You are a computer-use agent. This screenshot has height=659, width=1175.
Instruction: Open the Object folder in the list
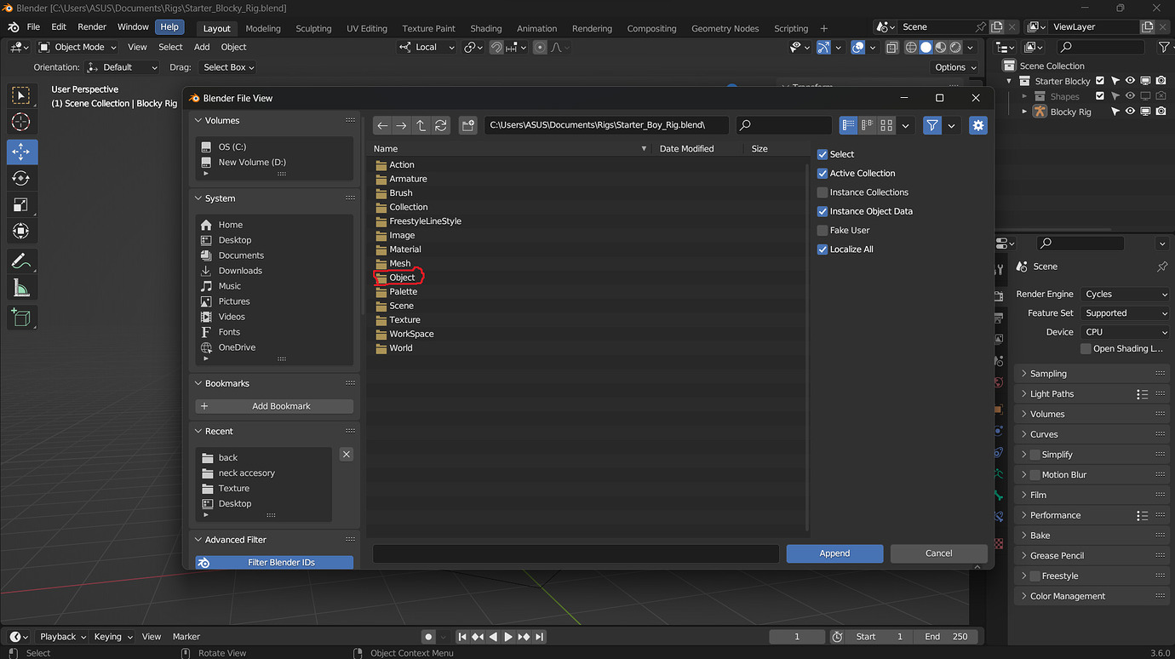pos(402,278)
